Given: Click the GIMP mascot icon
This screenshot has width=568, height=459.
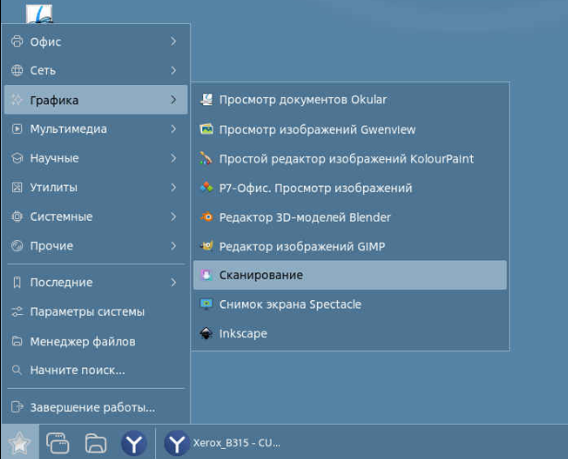Looking at the screenshot, I should pos(207,246).
